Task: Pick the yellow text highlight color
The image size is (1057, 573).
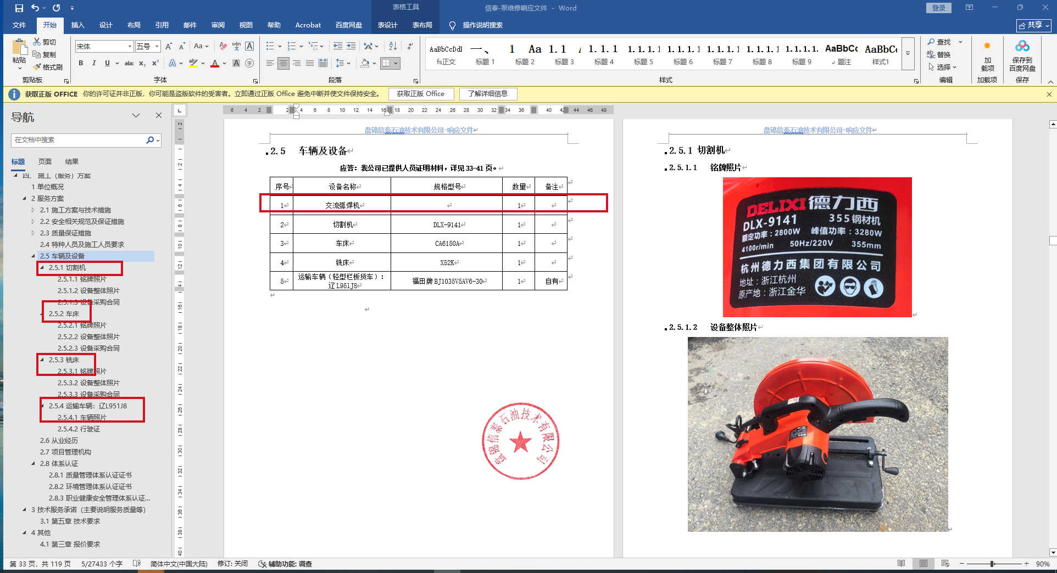Action: (x=193, y=64)
